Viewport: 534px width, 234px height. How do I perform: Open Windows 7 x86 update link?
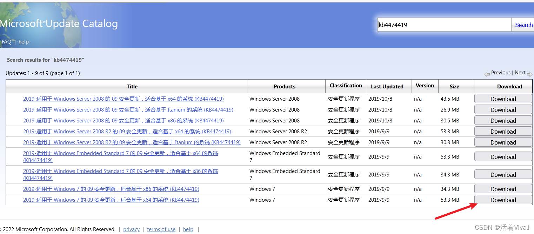pyautogui.click(x=111, y=189)
